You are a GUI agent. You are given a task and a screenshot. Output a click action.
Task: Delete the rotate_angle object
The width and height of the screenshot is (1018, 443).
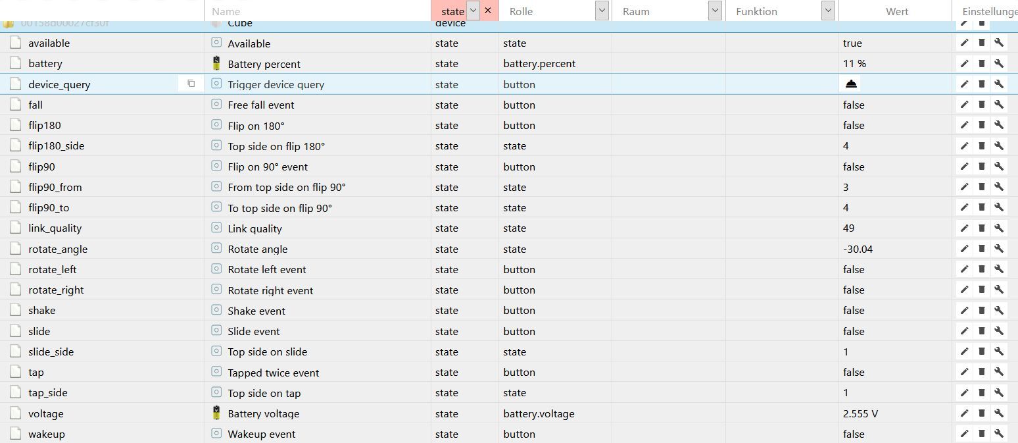pyautogui.click(x=981, y=249)
